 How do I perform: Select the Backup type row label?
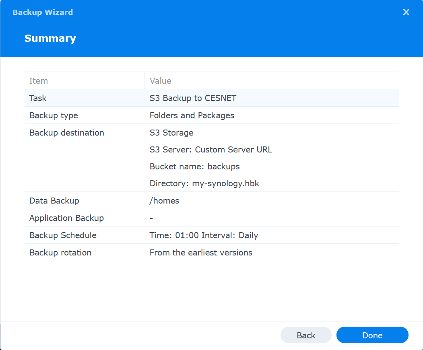tap(54, 115)
